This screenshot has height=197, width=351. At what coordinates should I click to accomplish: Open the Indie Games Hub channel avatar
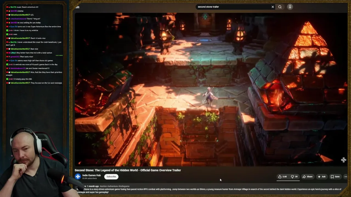78,177
